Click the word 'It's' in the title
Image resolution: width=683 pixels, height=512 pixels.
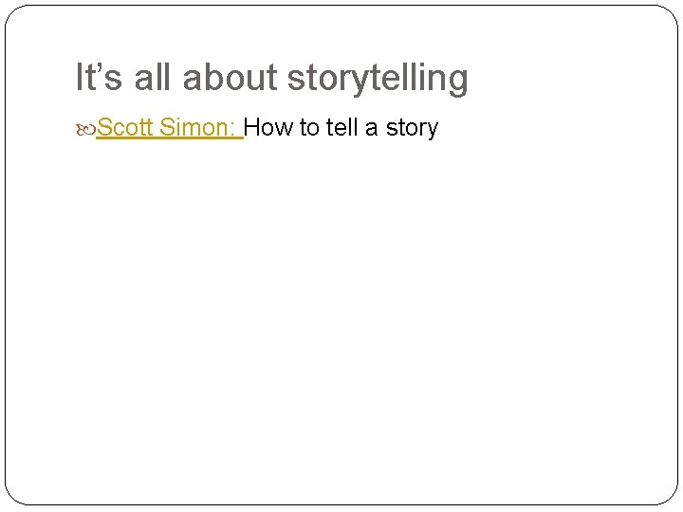click(x=99, y=77)
